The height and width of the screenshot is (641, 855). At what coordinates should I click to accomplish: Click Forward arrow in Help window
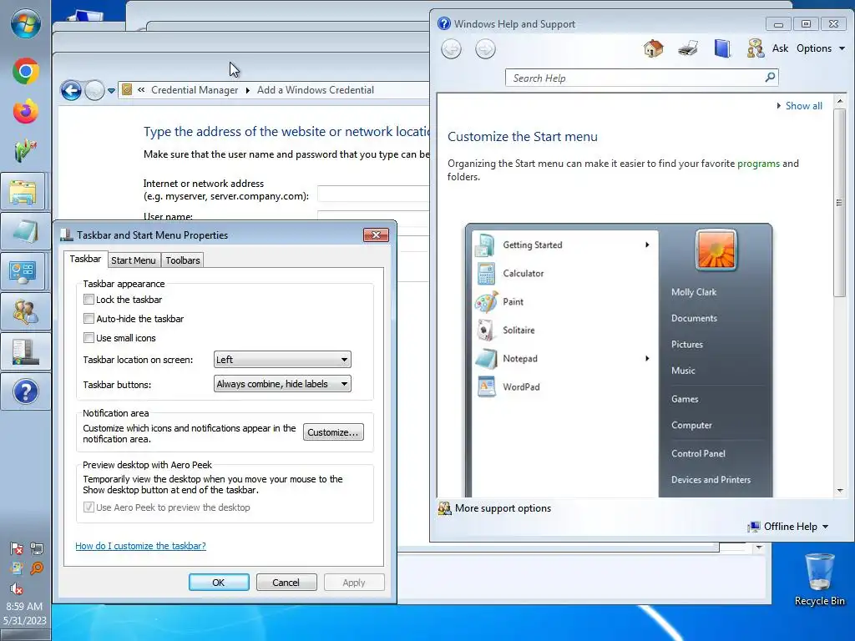pyautogui.click(x=485, y=49)
